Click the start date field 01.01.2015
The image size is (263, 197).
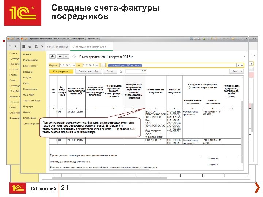[66, 65]
